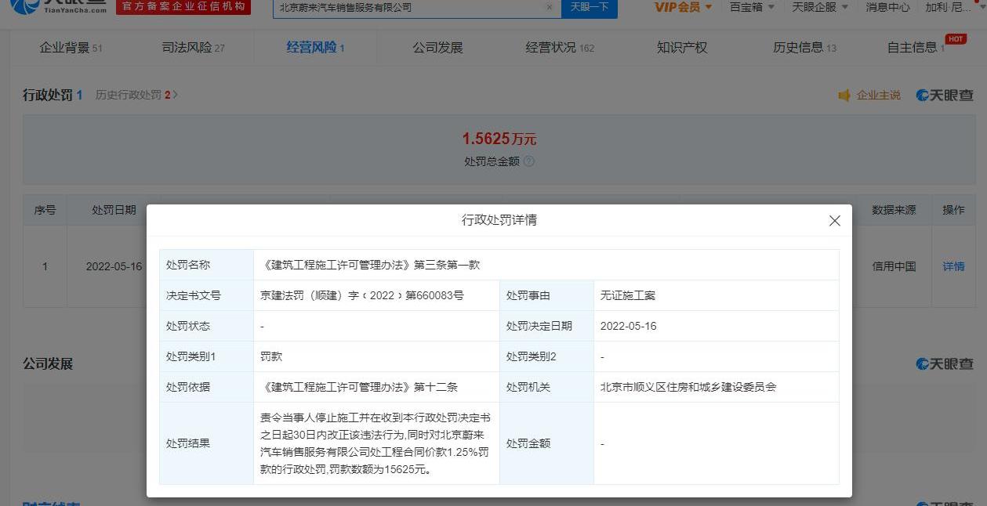Go to 知识产权 tab
The image size is (987, 506).
pyautogui.click(x=682, y=48)
